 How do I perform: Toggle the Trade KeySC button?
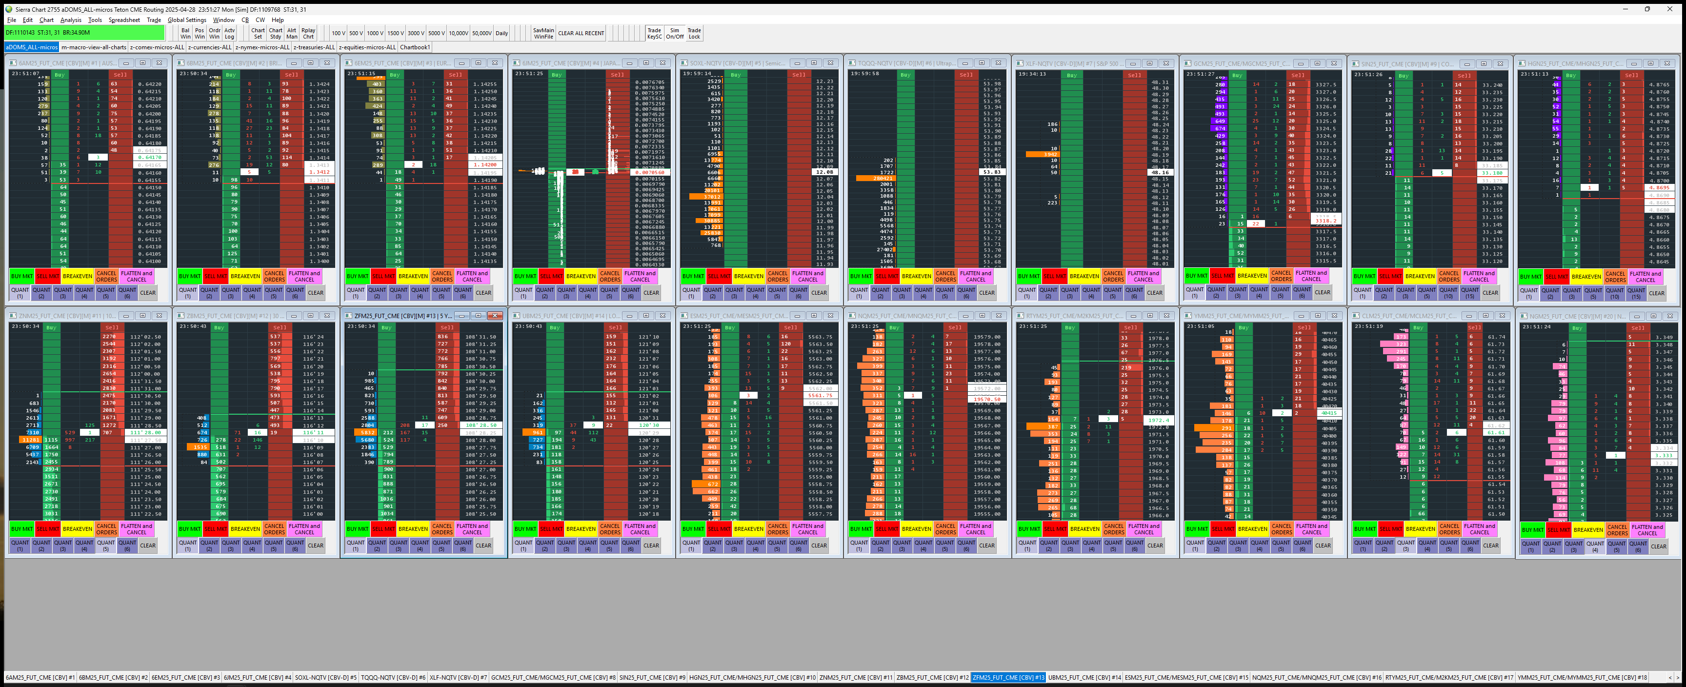[654, 33]
